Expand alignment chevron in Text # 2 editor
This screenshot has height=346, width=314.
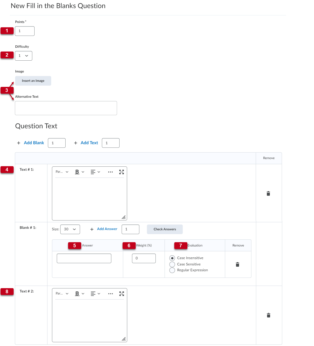(99, 294)
